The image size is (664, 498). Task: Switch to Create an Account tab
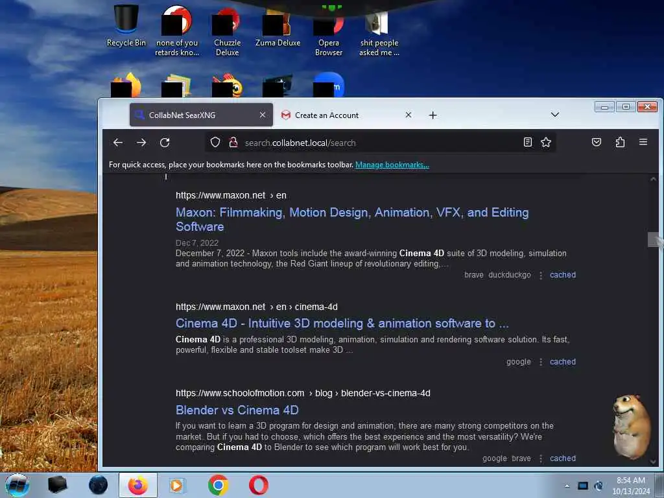346,115
